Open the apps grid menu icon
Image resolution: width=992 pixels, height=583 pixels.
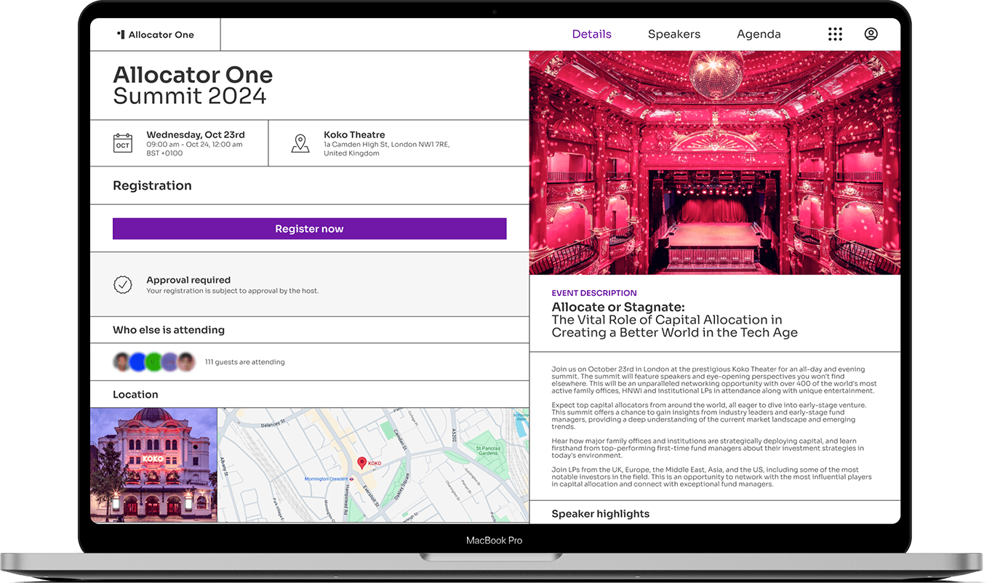[835, 34]
